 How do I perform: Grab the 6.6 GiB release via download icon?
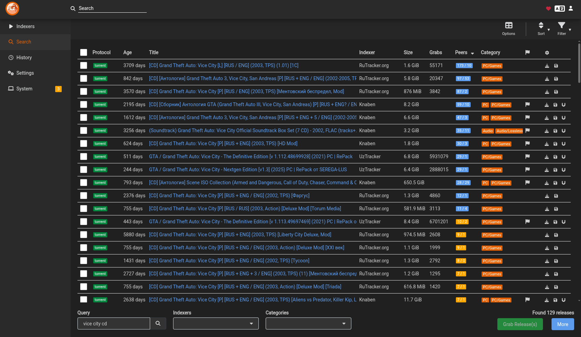[x=547, y=118]
